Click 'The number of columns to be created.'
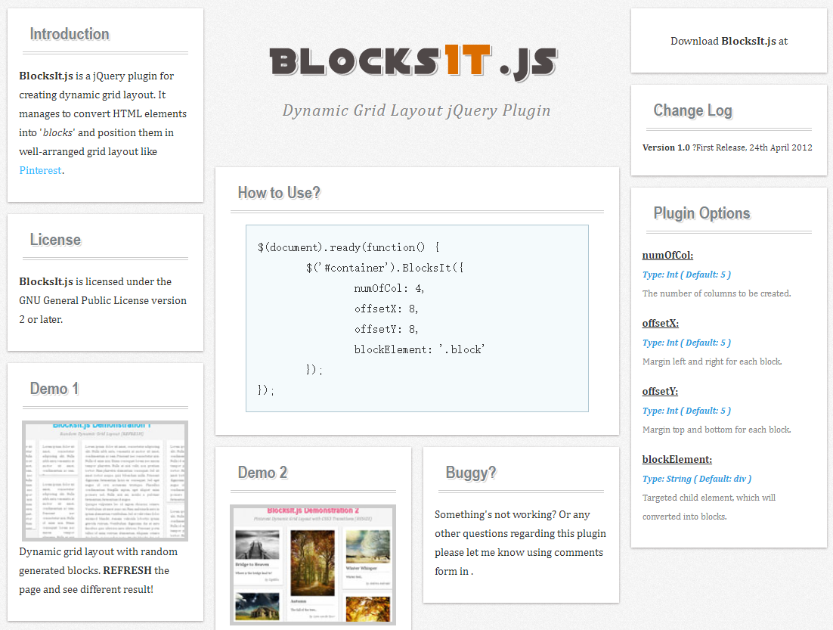Image resolution: width=833 pixels, height=630 pixels. pyautogui.click(x=716, y=293)
